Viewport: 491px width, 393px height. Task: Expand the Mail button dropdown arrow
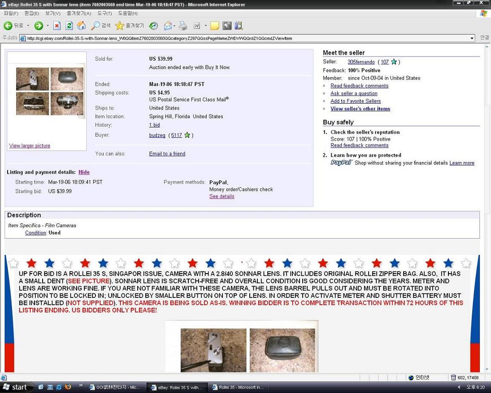[174, 26]
